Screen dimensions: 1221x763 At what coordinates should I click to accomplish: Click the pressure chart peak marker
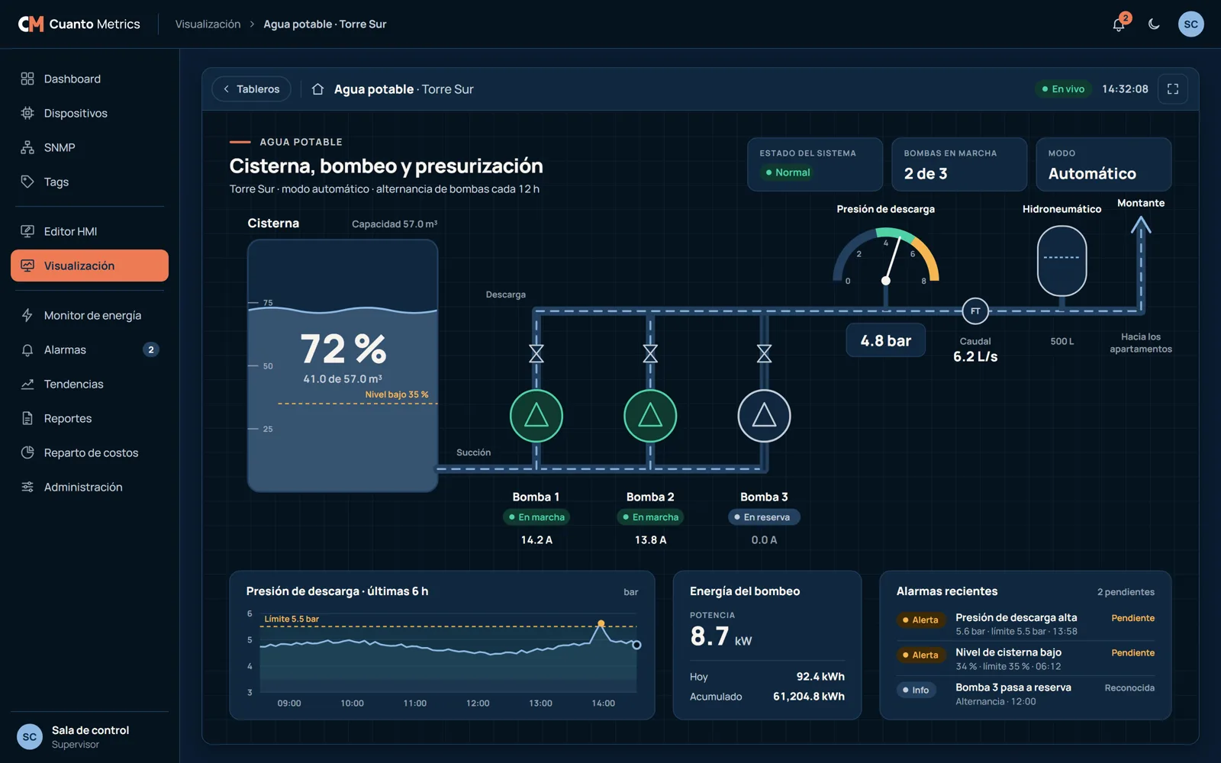point(601,624)
